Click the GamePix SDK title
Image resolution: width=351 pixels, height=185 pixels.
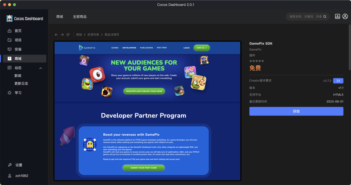coord(261,43)
